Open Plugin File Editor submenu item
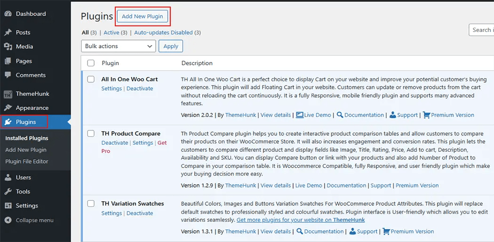The image size is (494, 242). coord(27,162)
